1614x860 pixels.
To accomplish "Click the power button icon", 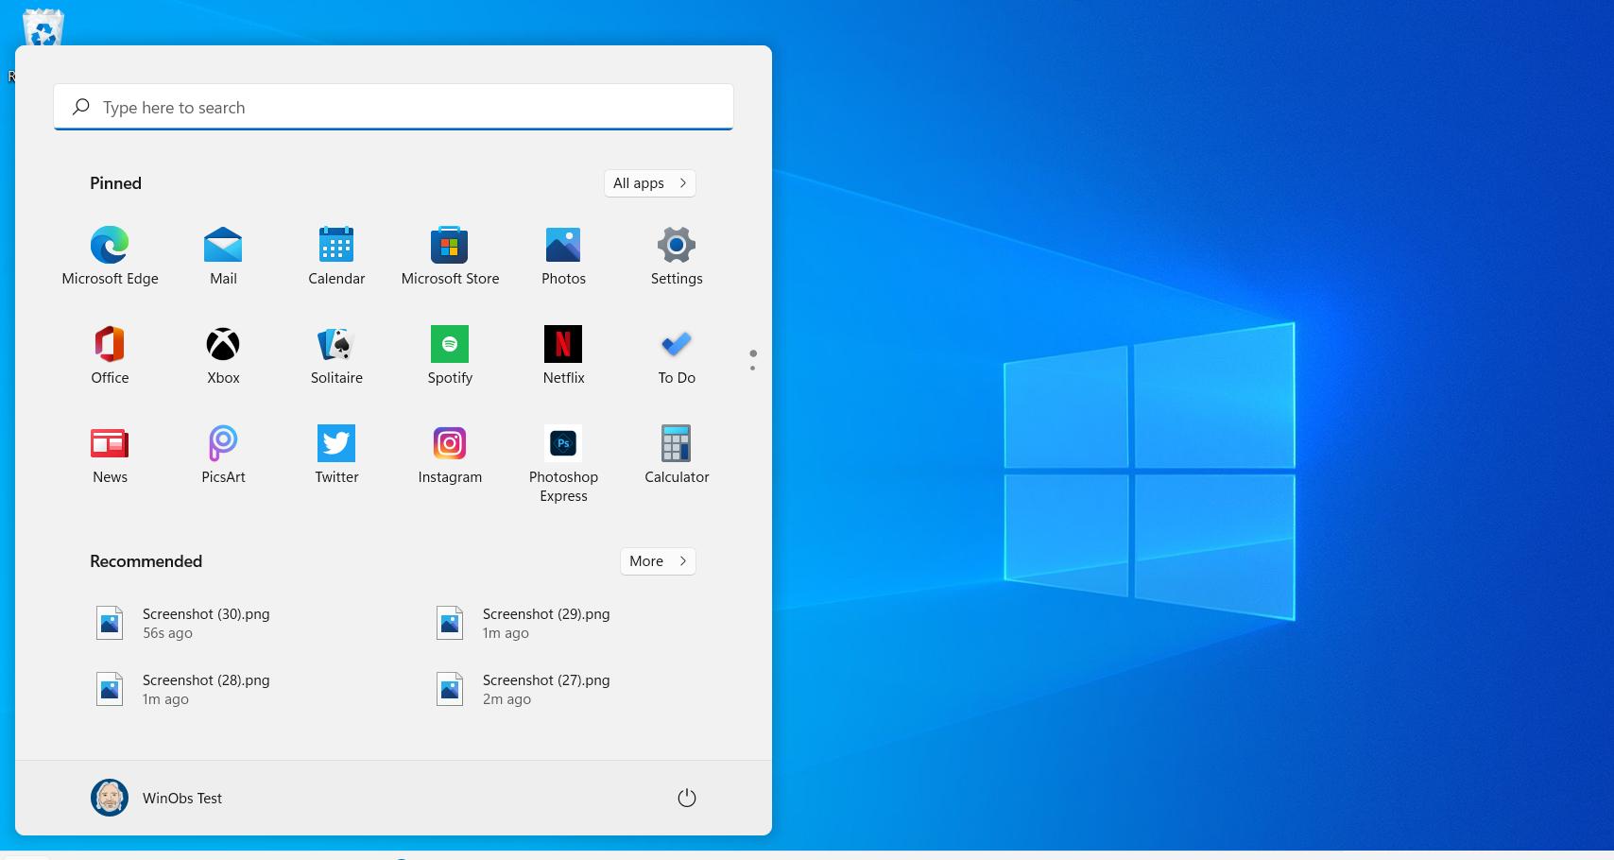I will 687,798.
